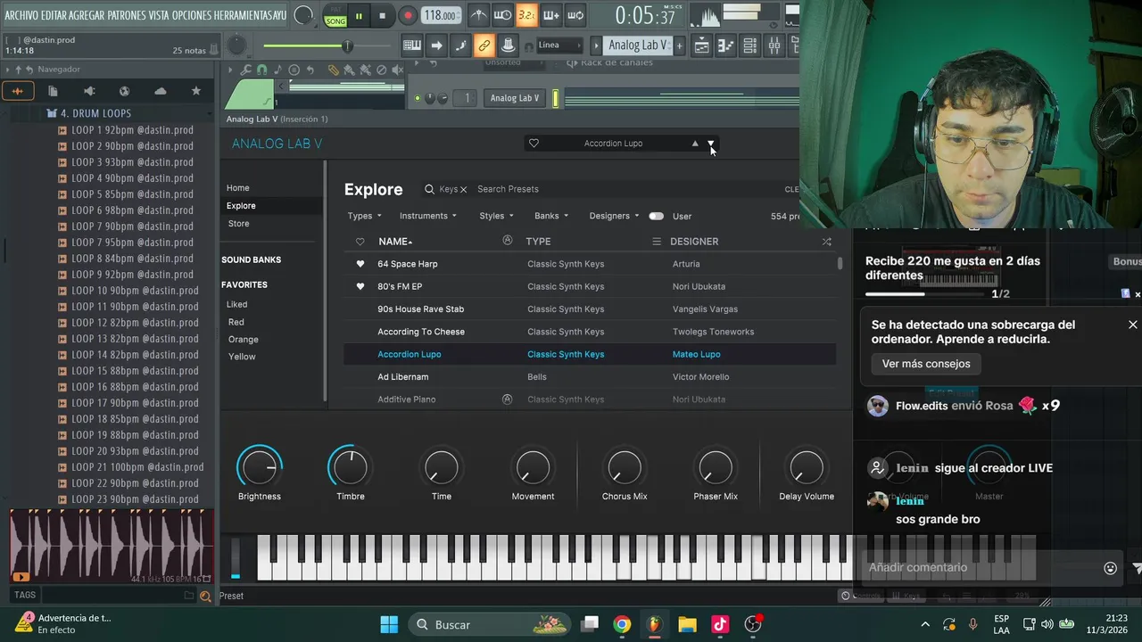Screen dimensions: 1142x642
Task: Click Ver más consejos button
Action: (x=926, y=364)
